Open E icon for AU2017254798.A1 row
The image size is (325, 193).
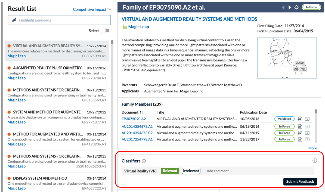point(307,139)
